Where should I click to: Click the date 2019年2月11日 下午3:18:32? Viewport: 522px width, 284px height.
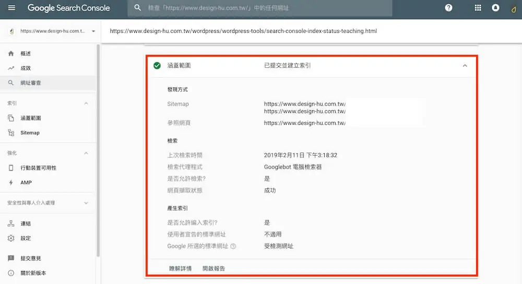(x=301, y=155)
